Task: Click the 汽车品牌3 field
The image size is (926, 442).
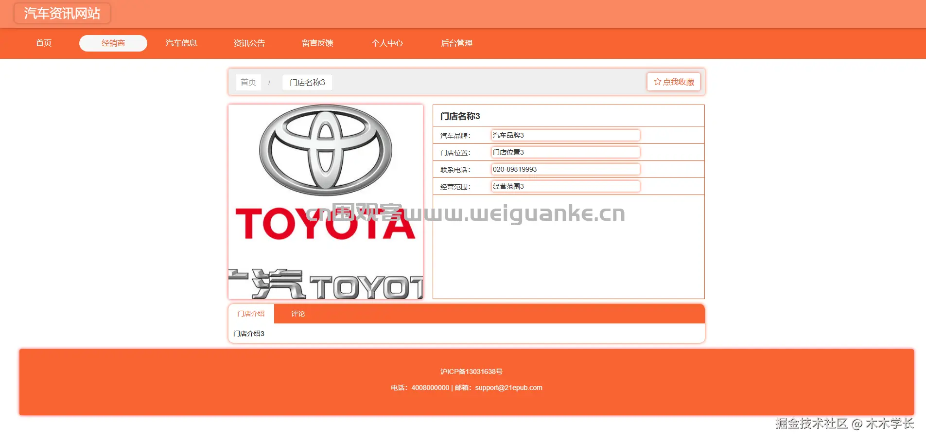Action: [565, 135]
